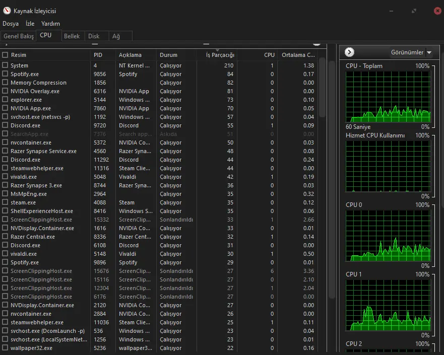This screenshot has height=355, width=444.
Task: Check the Discord.exe PID 9720 checkbox
Action: [5, 125]
